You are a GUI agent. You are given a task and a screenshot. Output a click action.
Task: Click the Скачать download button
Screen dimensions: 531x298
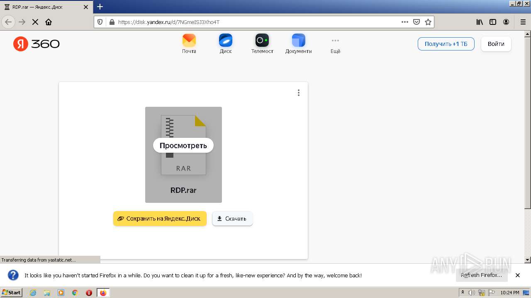[232, 219]
